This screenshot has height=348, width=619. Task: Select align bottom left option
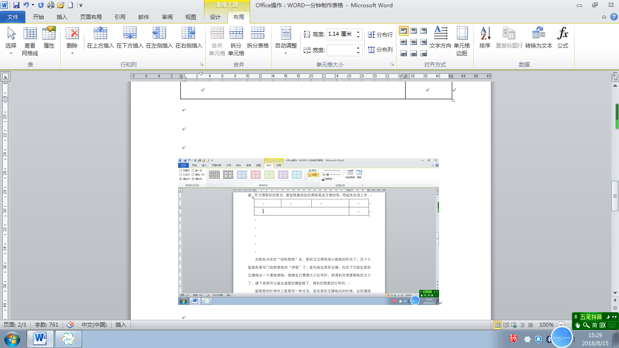(403, 53)
